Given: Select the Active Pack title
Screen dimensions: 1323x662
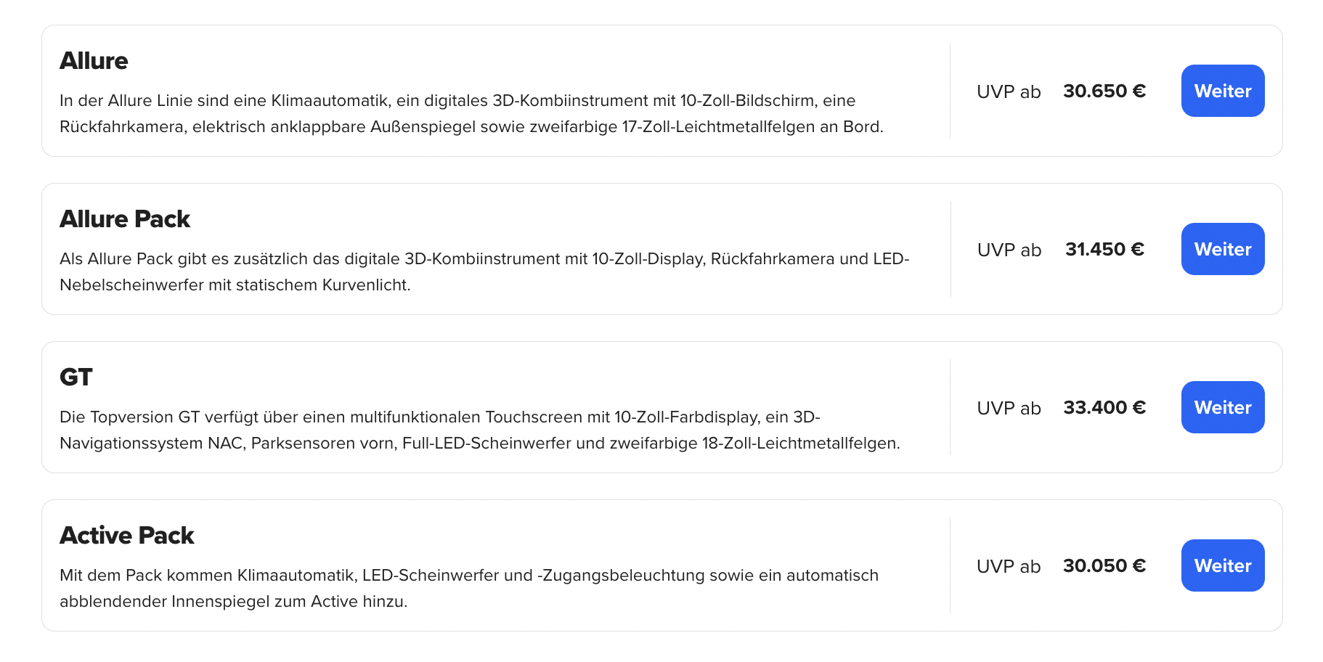Looking at the screenshot, I should [127, 536].
